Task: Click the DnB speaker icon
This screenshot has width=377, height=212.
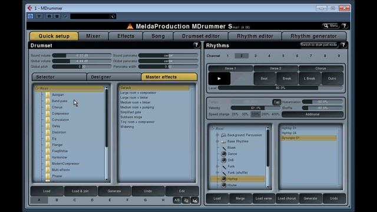Action: 224,160
